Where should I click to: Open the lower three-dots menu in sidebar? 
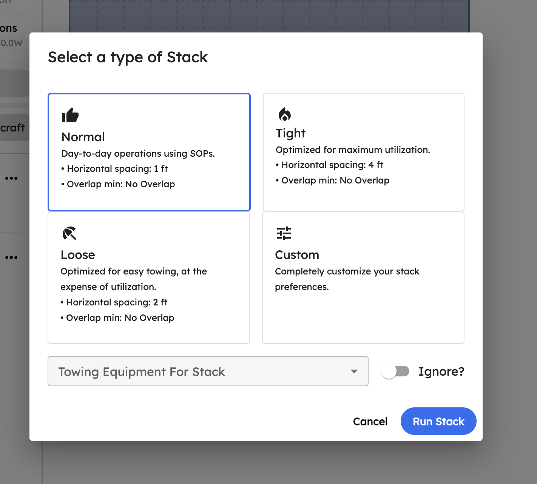pos(11,257)
